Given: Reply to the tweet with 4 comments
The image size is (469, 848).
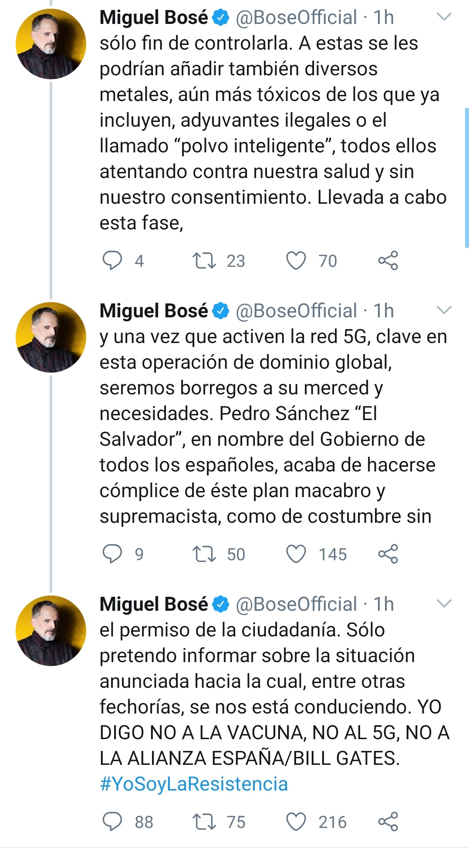Looking at the screenshot, I should pyautogui.click(x=112, y=261).
